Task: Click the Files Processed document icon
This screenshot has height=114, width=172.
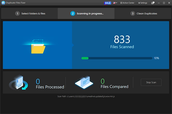Action: point(19,82)
